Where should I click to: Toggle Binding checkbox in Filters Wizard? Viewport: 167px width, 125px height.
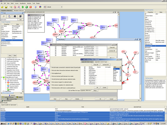point(85,67)
